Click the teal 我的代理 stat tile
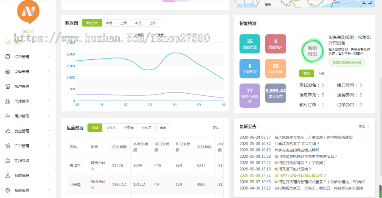The height and width of the screenshot is (198, 382). coord(250,44)
